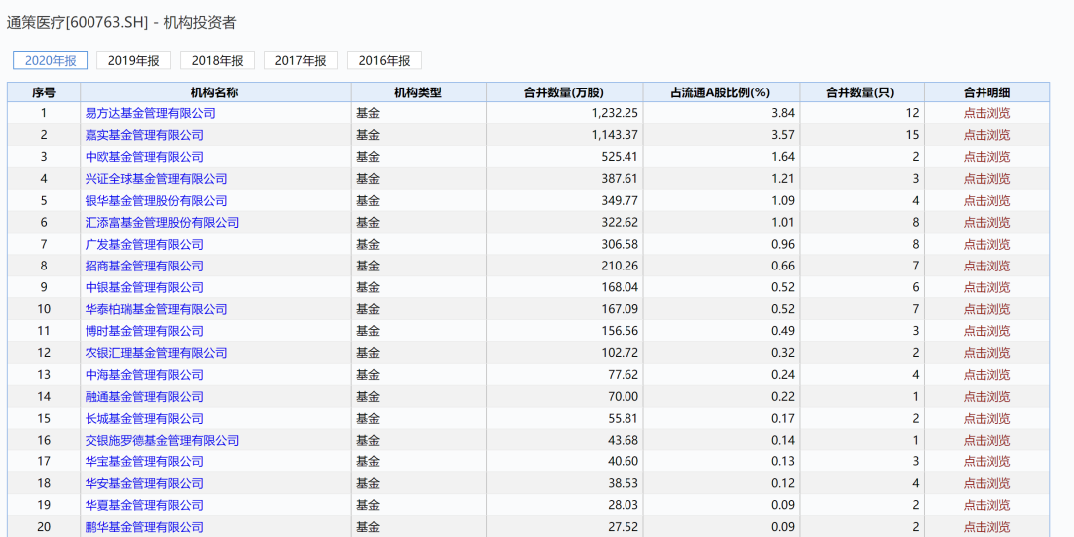Select the 1,143.37 shares cell
The image size is (1074, 537).
[565, 135]
